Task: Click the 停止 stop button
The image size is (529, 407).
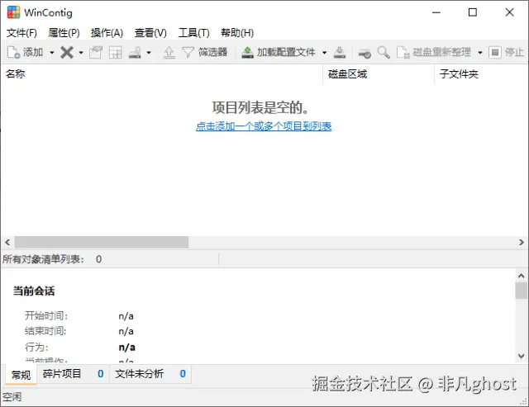Action: 506,52
